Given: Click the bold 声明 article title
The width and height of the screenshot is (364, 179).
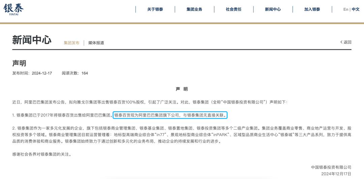Looking at the screenshot, I should (x=19, y=63).
